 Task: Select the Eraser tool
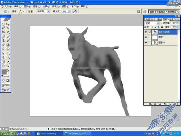click(3, 44)
